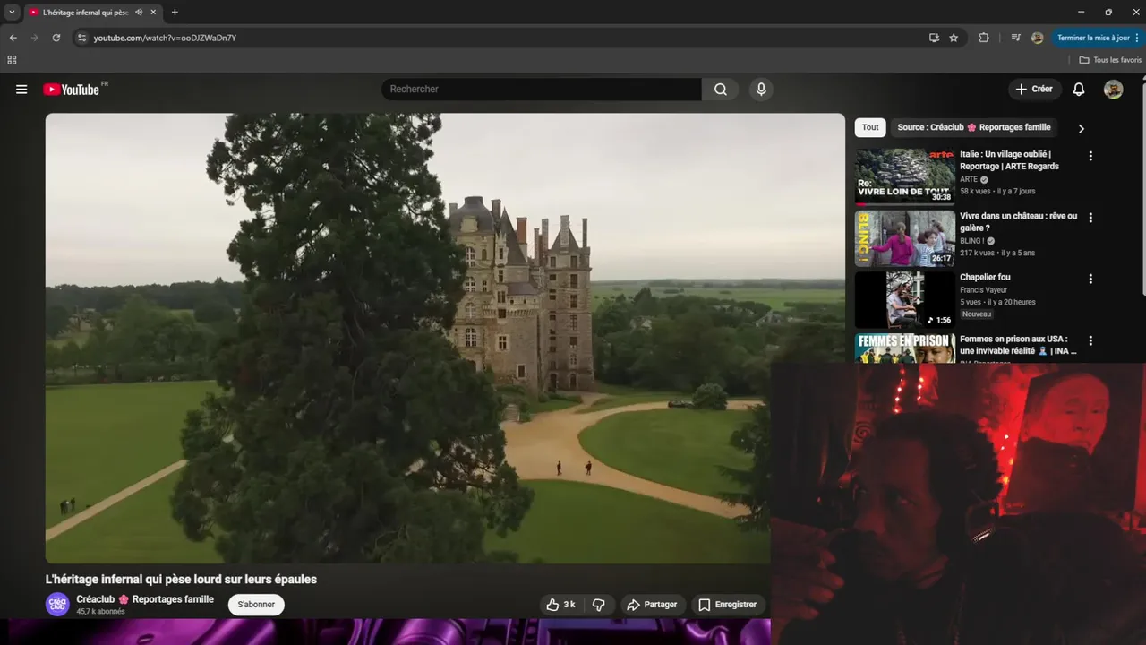Screen dimensions: 1146x645
Task: Click the youtube.com URL address bar
Action: (x=165, y=38)
